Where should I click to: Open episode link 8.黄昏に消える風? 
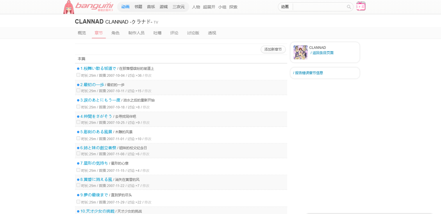tap(96, 179)
